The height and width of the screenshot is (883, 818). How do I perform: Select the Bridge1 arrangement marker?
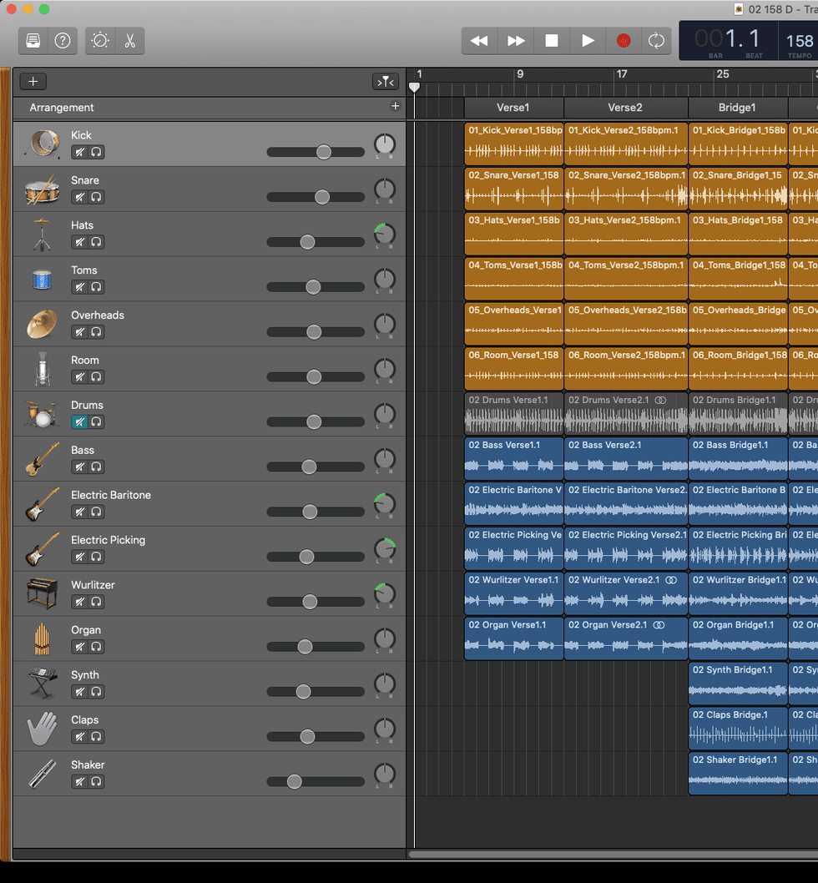(737, 108)
